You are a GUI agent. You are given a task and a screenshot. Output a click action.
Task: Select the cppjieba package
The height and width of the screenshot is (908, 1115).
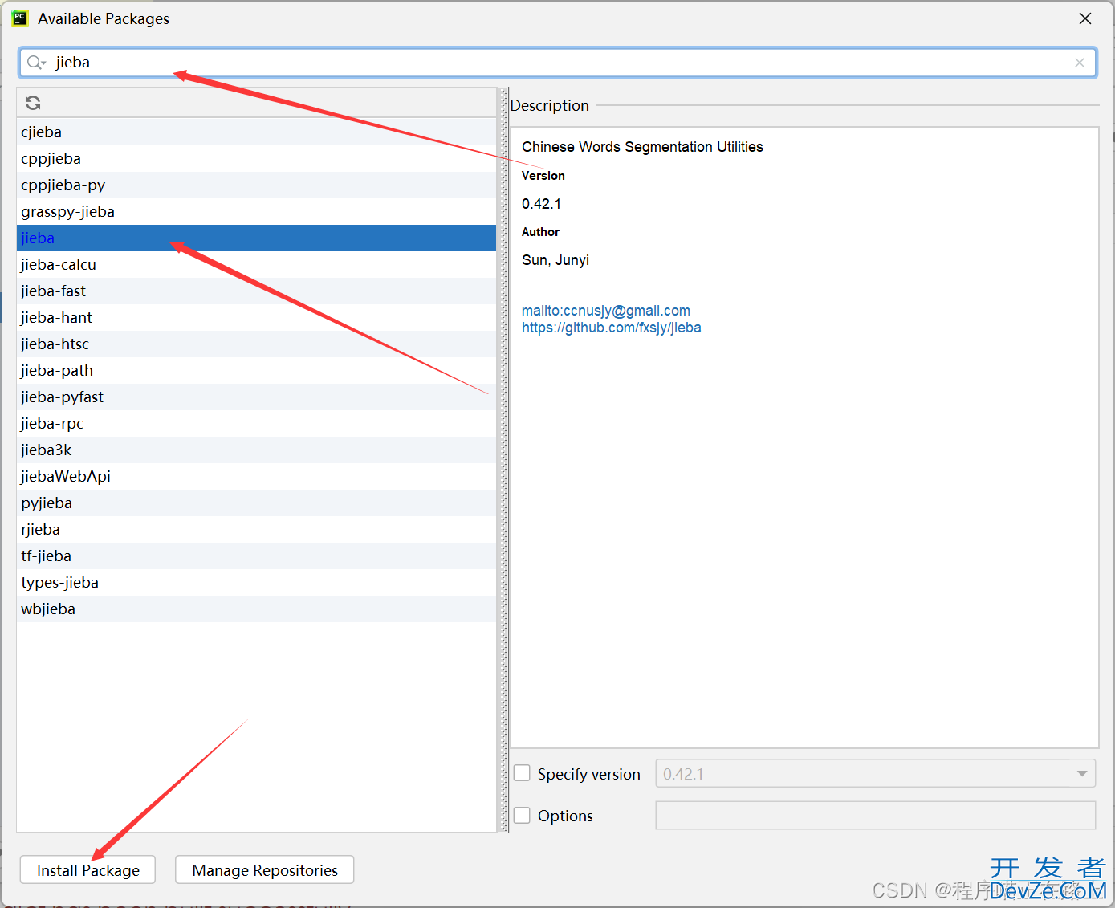point(257,158)
